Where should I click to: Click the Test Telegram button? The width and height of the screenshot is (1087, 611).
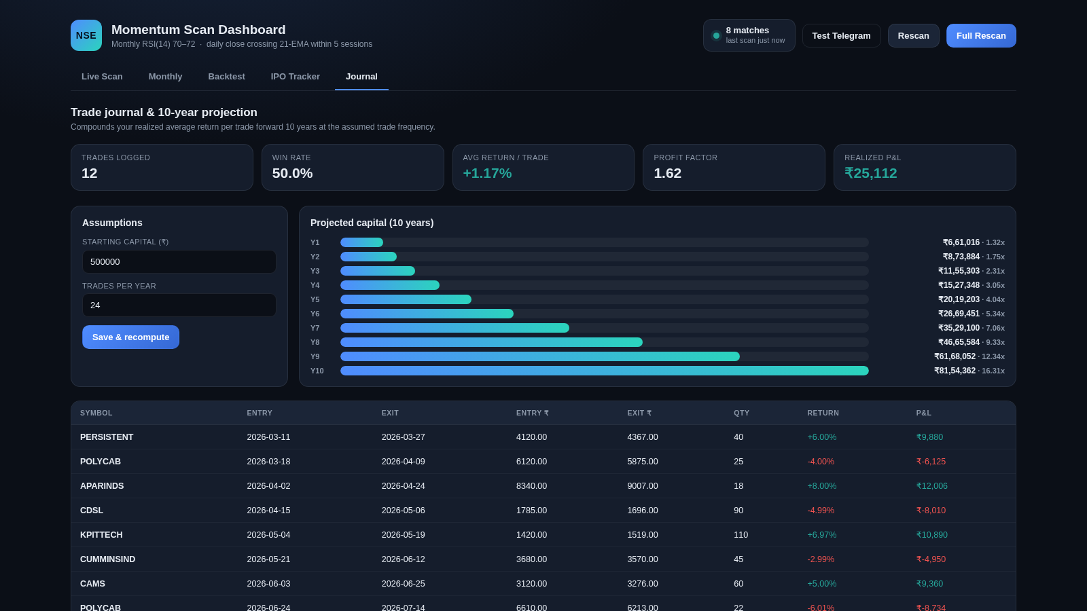(841, 36)
